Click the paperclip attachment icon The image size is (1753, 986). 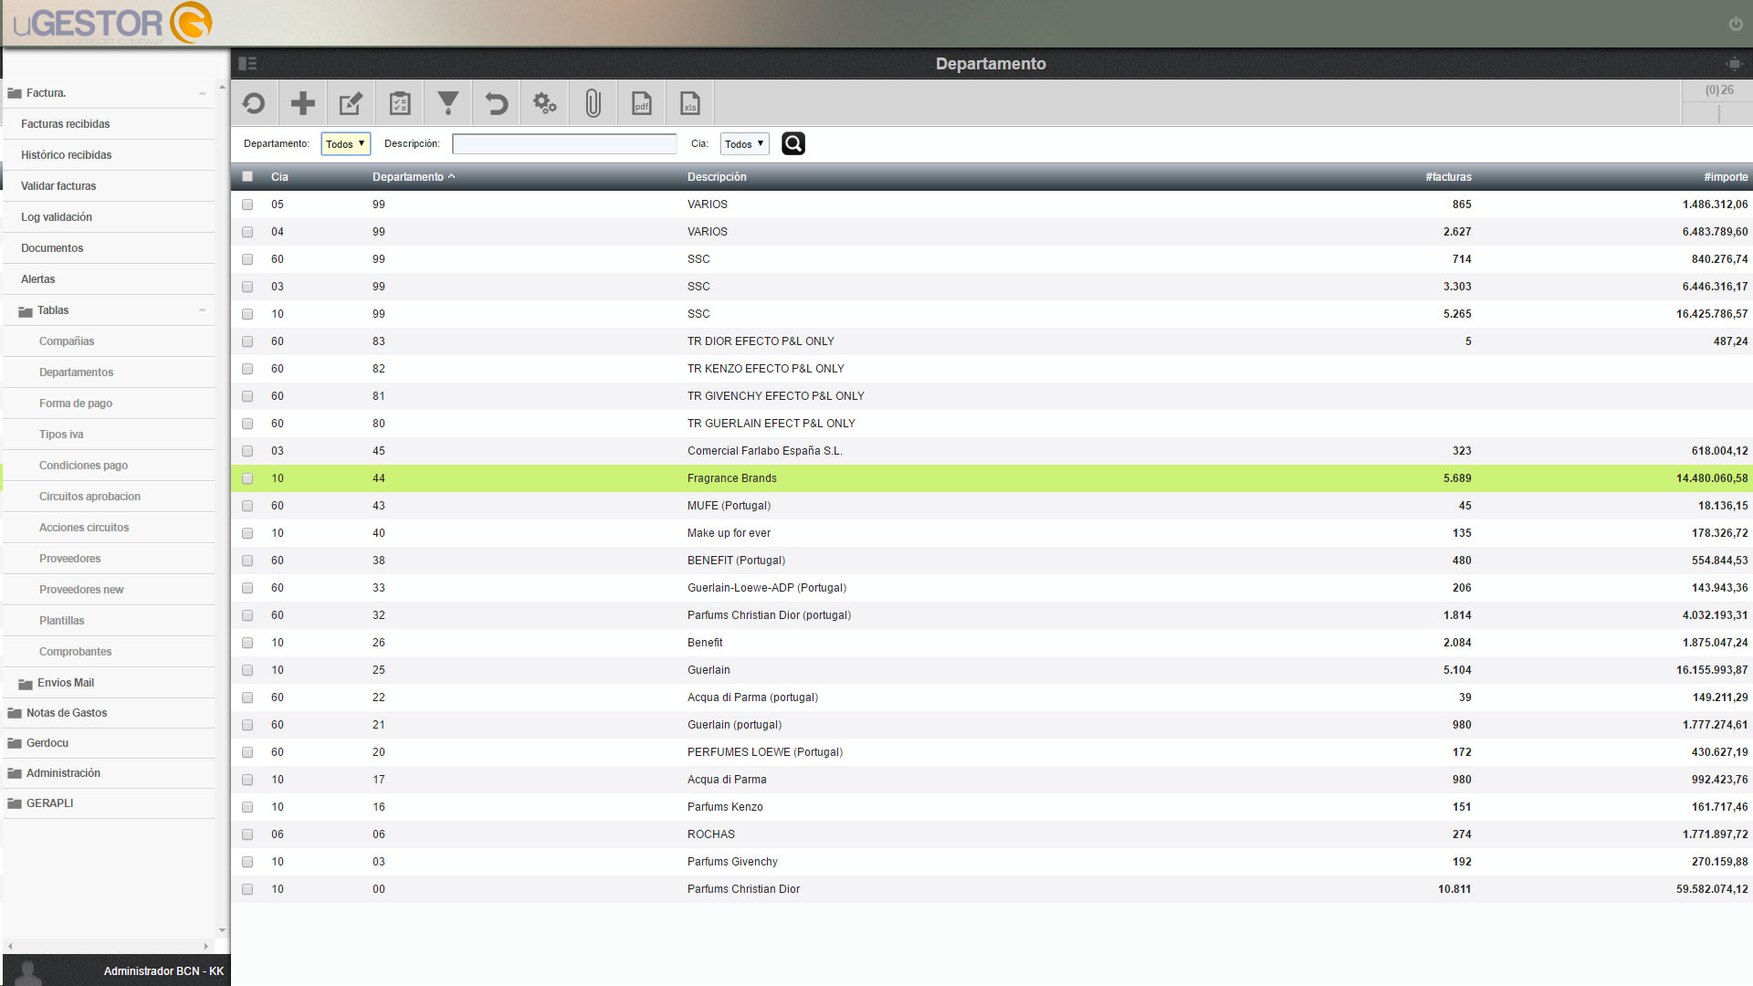593,103
